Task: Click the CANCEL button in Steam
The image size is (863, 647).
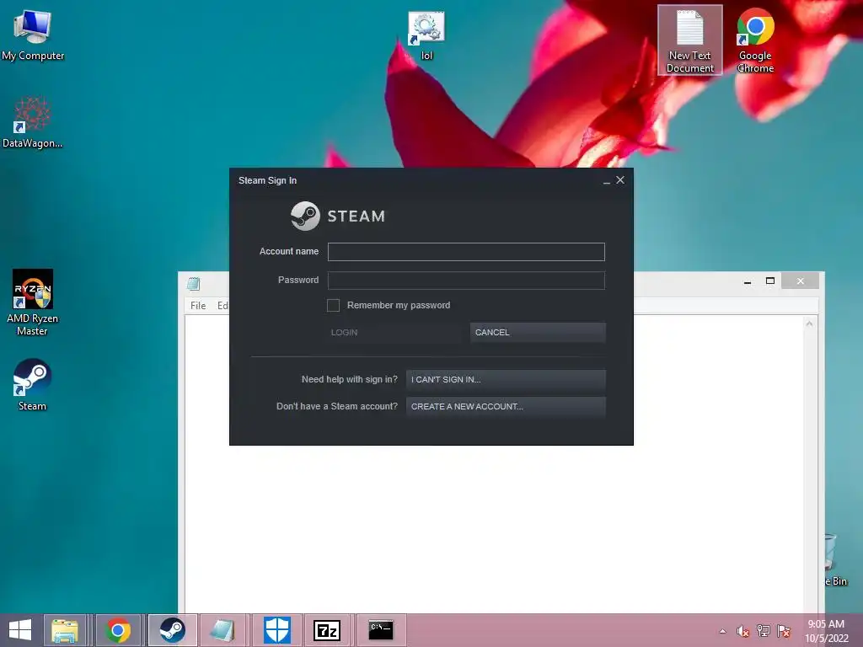Action: pyautogui.click(x=538, y=332)
